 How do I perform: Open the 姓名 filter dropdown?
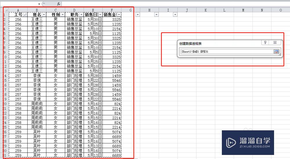pos(44,14)
